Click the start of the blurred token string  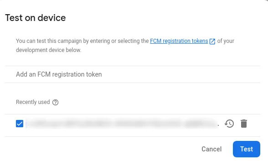[29, 124]
